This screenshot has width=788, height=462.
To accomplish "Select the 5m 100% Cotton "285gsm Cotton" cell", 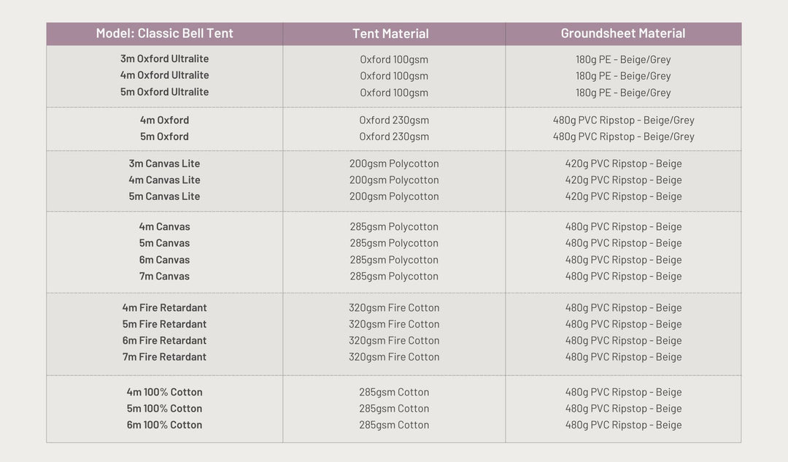I will pyautogui.click(x=394, y=409).
